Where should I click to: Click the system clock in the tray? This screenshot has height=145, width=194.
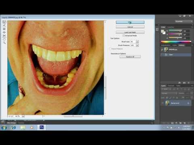tap(186, 127)
